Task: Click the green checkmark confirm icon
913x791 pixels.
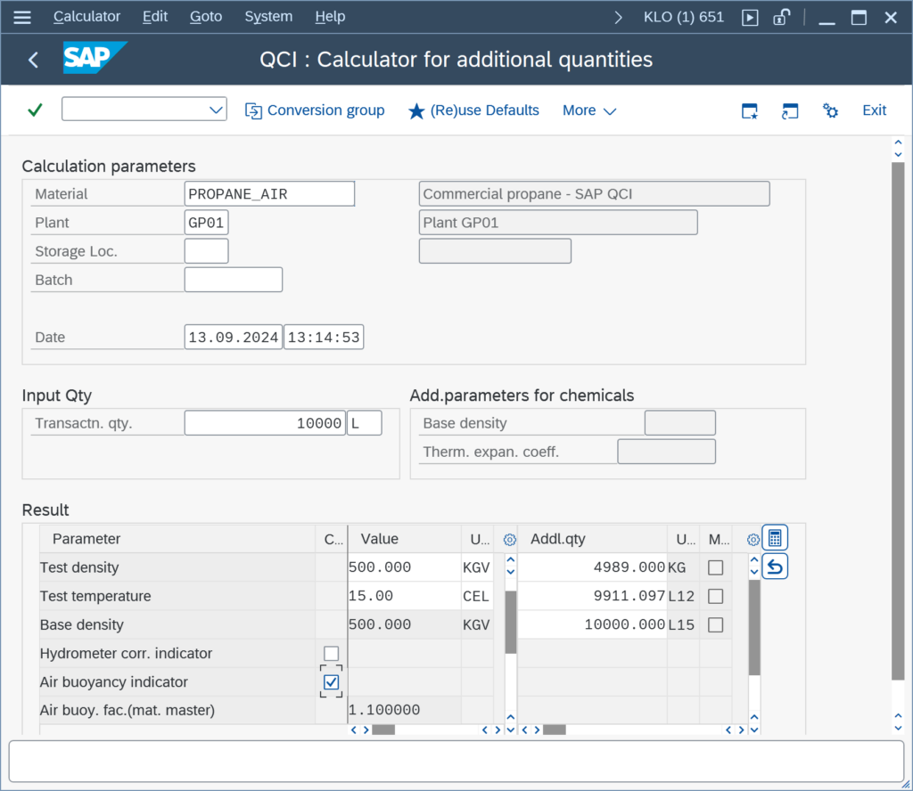Action: [x=35, y=110]
